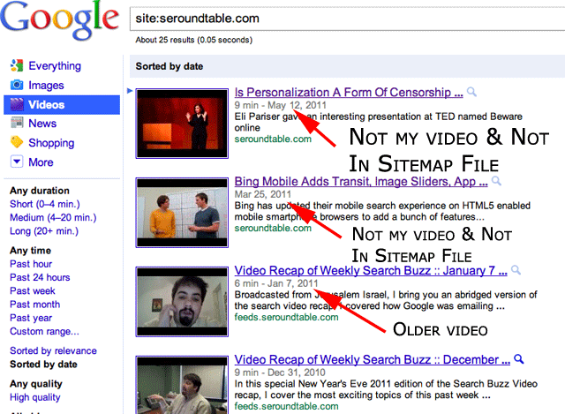
Task: Open Is Personalization A Form Of Censorship link
Action: coord(349,93)
